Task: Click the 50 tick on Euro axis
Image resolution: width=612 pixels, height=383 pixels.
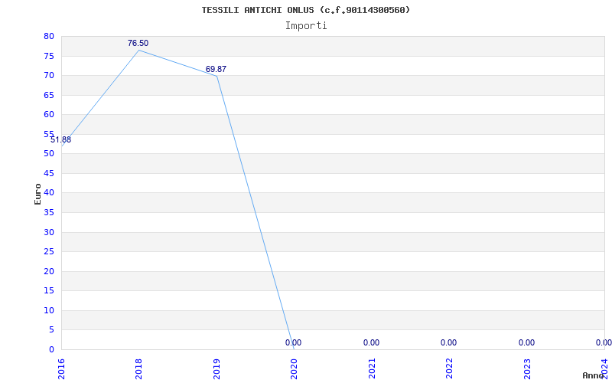Action: coord(49,154)
